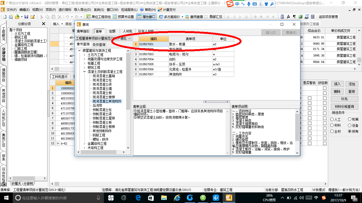Click the 查询 button on right panel
362x203 pixels.
tap(351, 91)
